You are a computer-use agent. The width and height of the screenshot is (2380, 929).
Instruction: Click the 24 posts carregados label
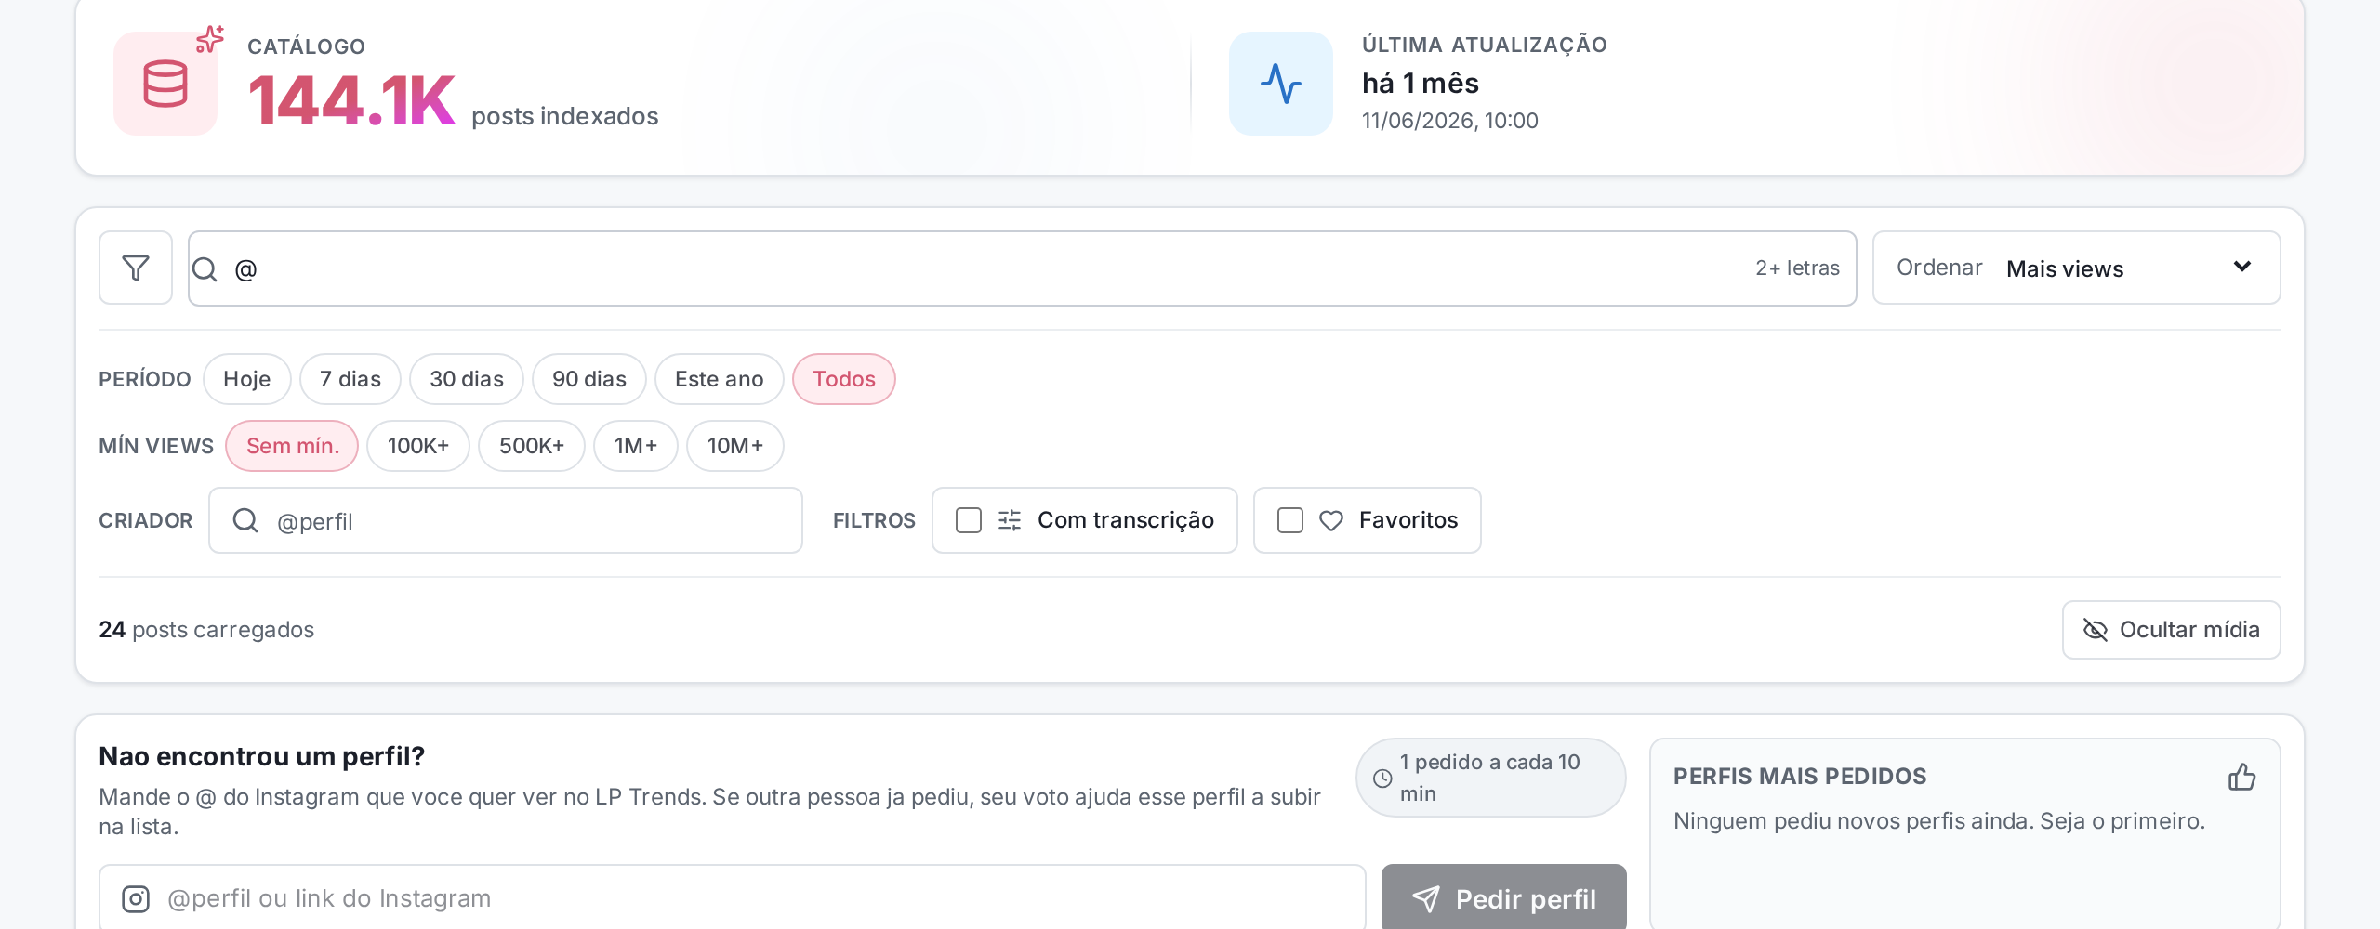pos(206,630)
